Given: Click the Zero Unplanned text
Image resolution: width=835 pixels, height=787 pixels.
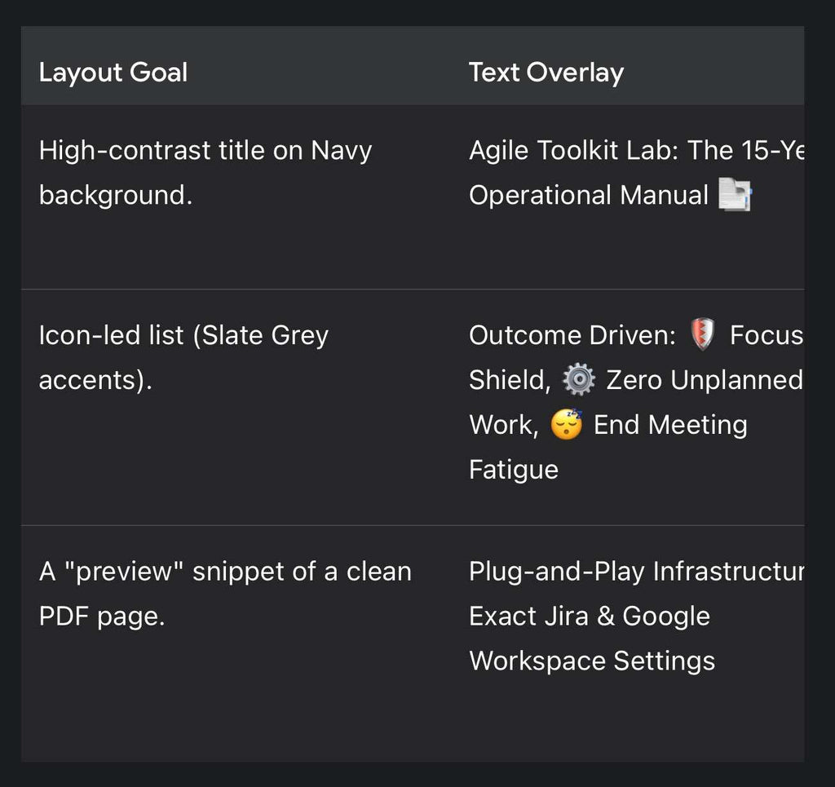Looking at the screenshot, I should point(705,380).
